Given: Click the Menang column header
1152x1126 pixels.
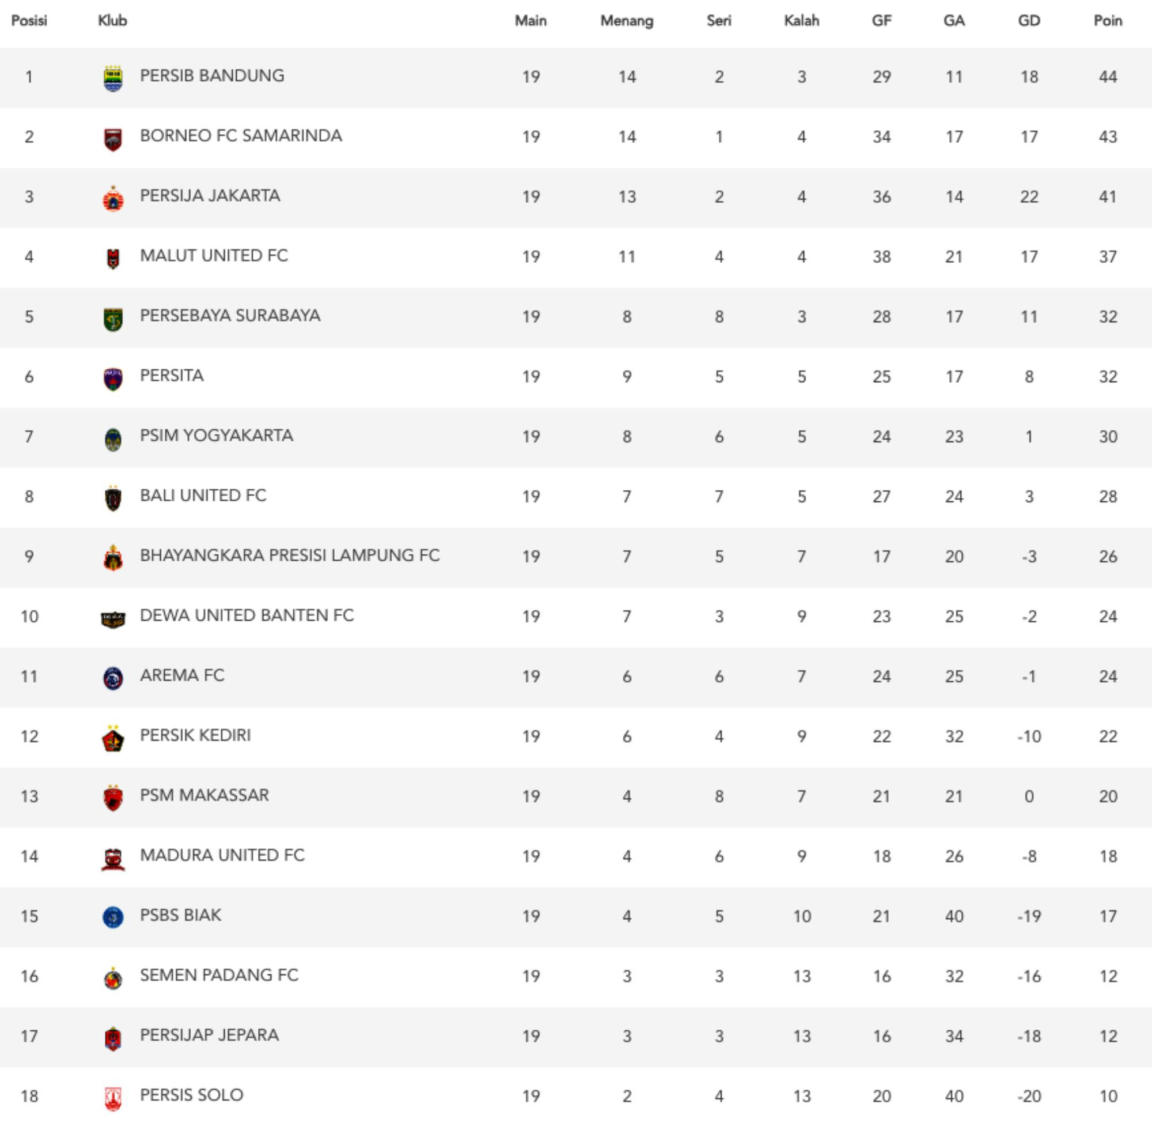Looking at the screenshot, I should click(x=627, y=21).
